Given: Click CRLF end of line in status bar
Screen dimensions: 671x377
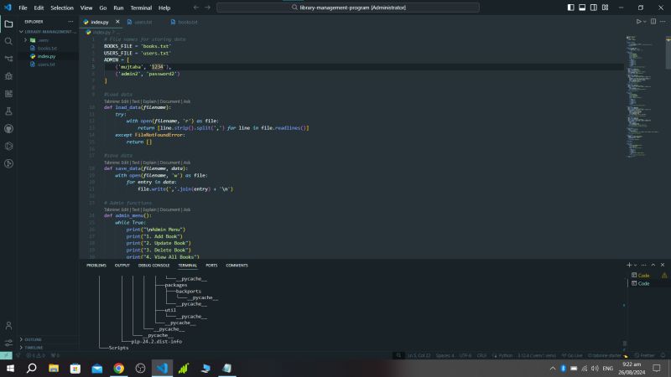Looking at the screenshot, I should [x=481, y=355].
